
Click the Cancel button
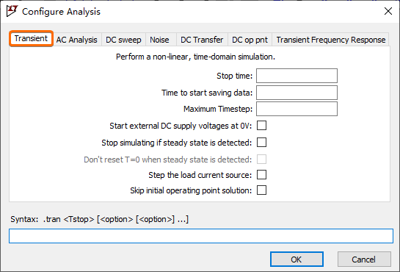(x=364, y=260)
